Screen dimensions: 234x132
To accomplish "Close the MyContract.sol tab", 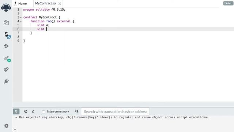I will 60,4.
